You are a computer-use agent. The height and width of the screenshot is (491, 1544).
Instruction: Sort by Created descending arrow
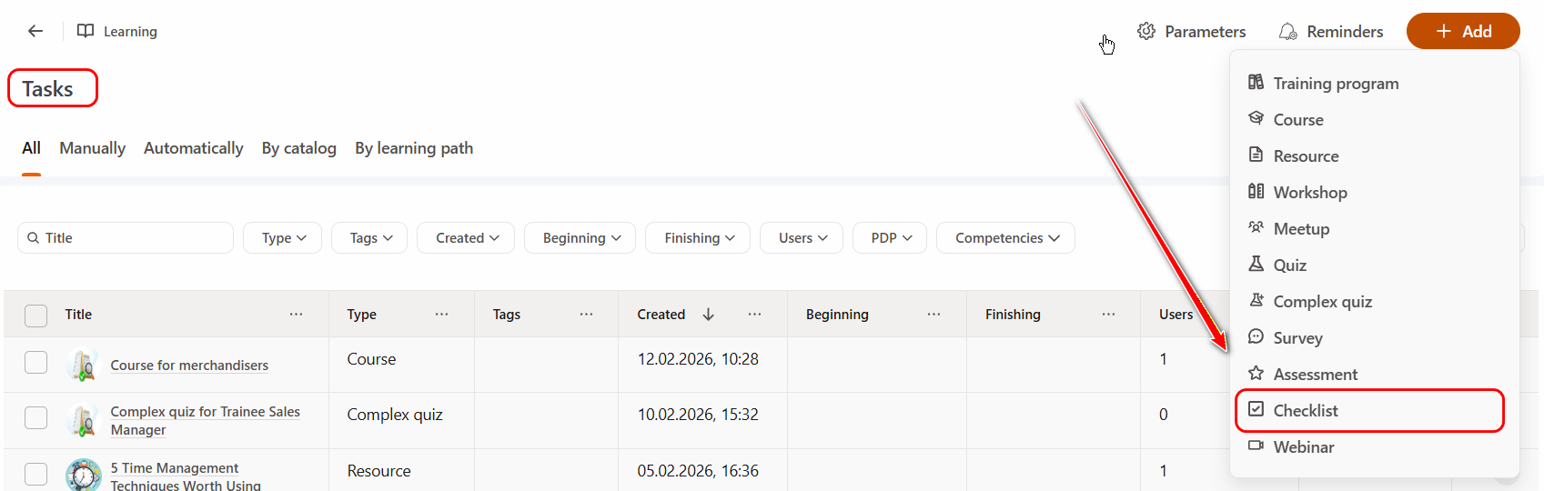(708, 315)
